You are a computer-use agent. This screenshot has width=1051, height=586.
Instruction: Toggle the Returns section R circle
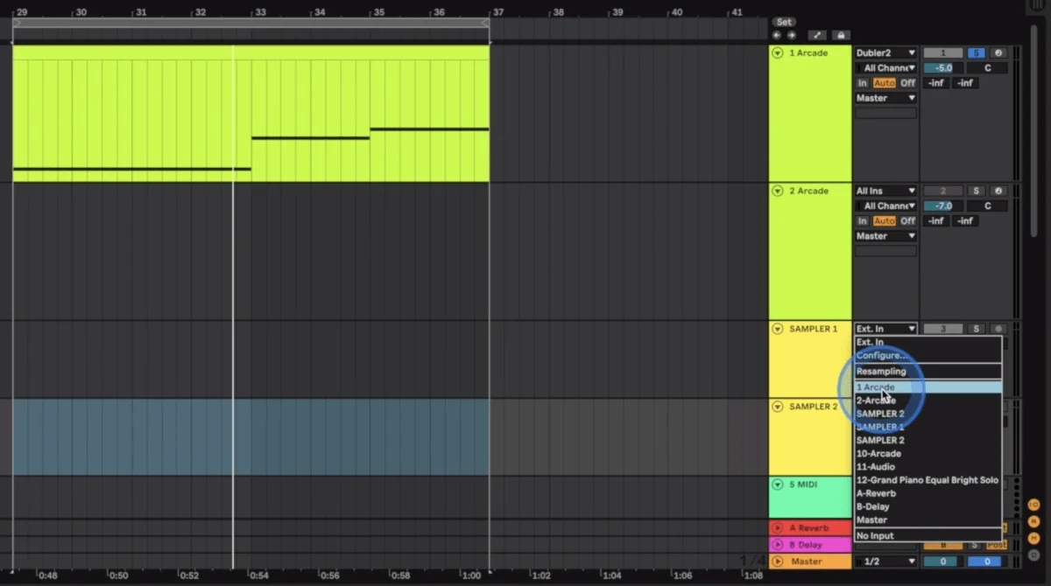click(1033, 521)
